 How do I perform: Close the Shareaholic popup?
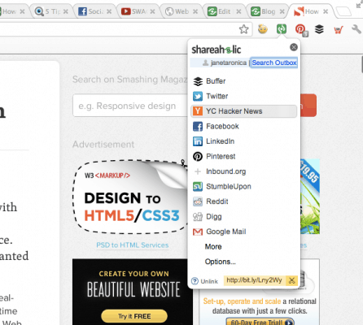tap(294, 47)
